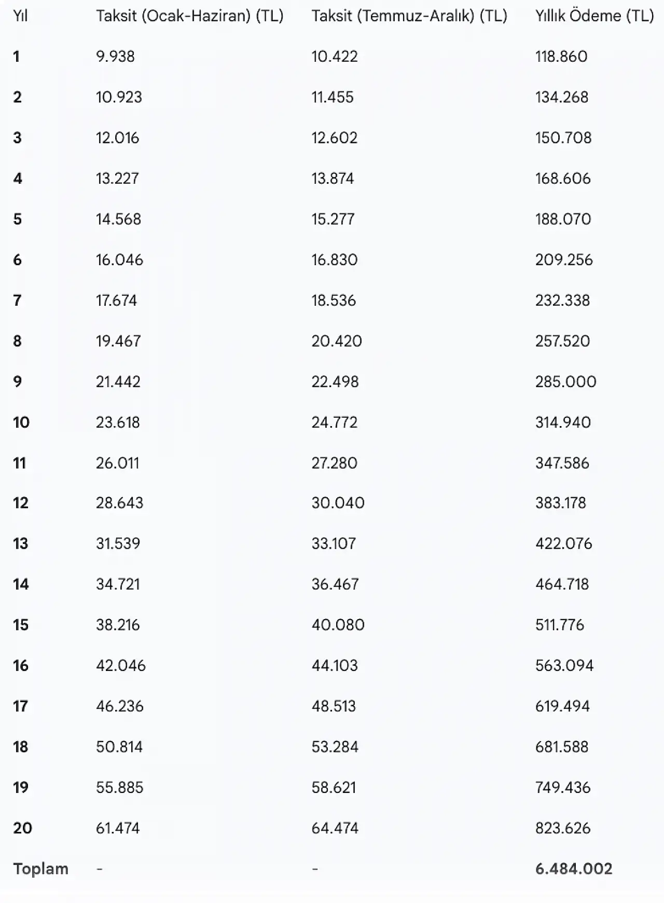Click the 'Yıllık Ödeme (TL)' header
The width and height of the screenshot is (664, 903).
tap(594, 16)
